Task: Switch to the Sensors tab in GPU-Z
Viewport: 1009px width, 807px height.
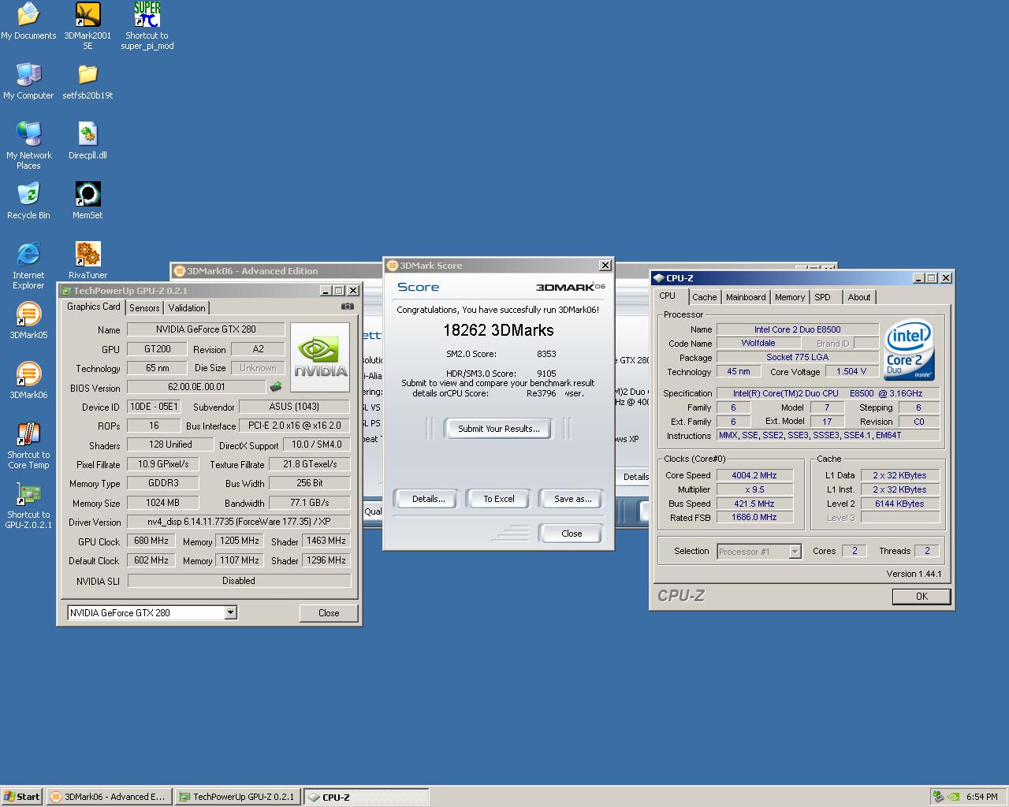Action: click(144, 308)
